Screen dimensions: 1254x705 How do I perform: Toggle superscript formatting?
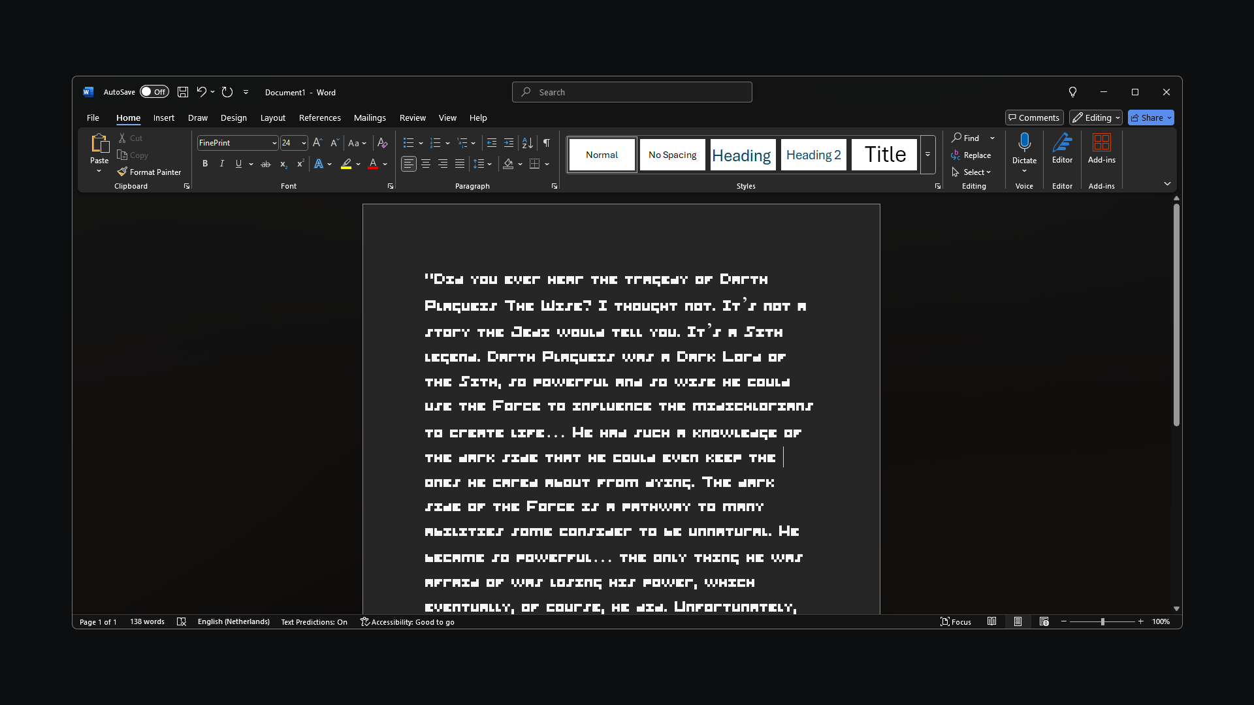click(300, 164)
